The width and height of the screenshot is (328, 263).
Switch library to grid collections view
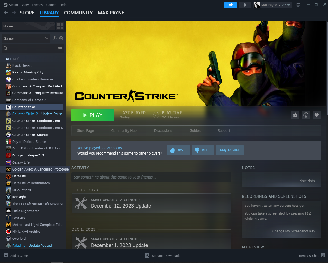coord(60,26)
